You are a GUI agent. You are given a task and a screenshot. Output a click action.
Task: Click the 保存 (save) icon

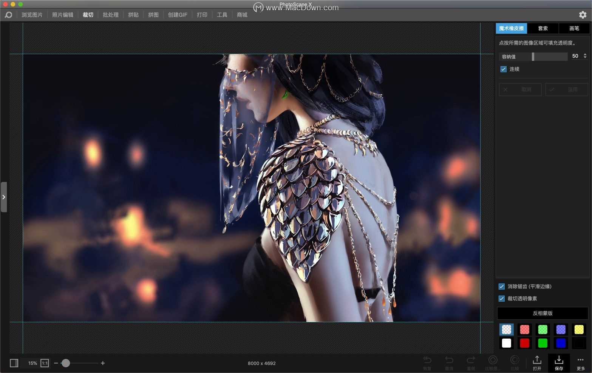pos(559,363)
